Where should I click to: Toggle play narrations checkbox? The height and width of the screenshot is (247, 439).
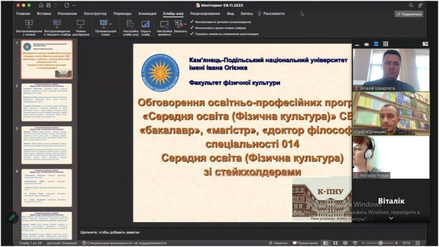192,22
